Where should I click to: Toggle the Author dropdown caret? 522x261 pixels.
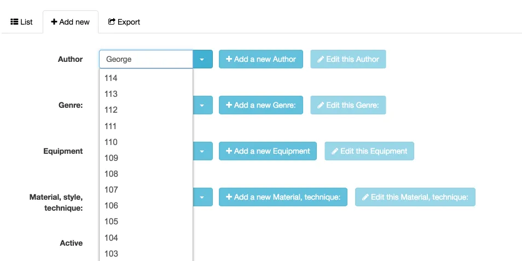[202, 59]
